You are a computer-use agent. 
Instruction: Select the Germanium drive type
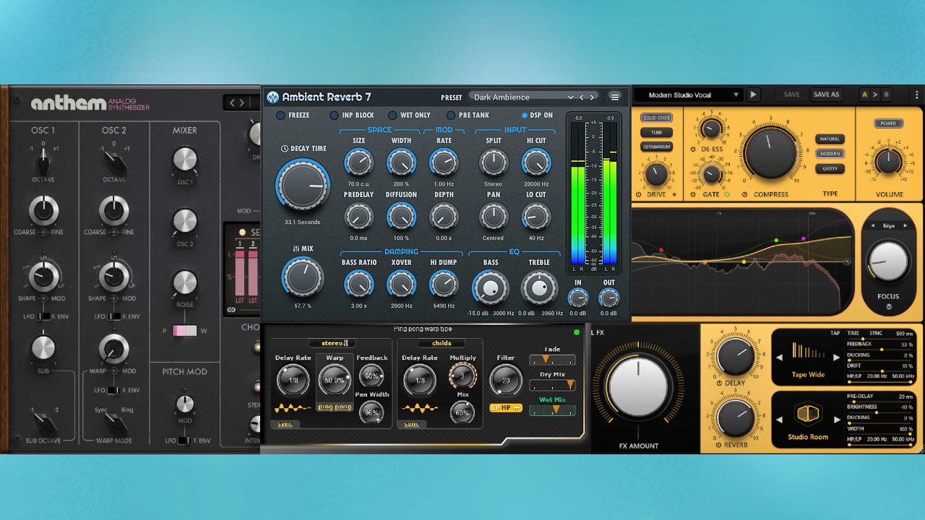pyautogui.click(x=656, y=147)
